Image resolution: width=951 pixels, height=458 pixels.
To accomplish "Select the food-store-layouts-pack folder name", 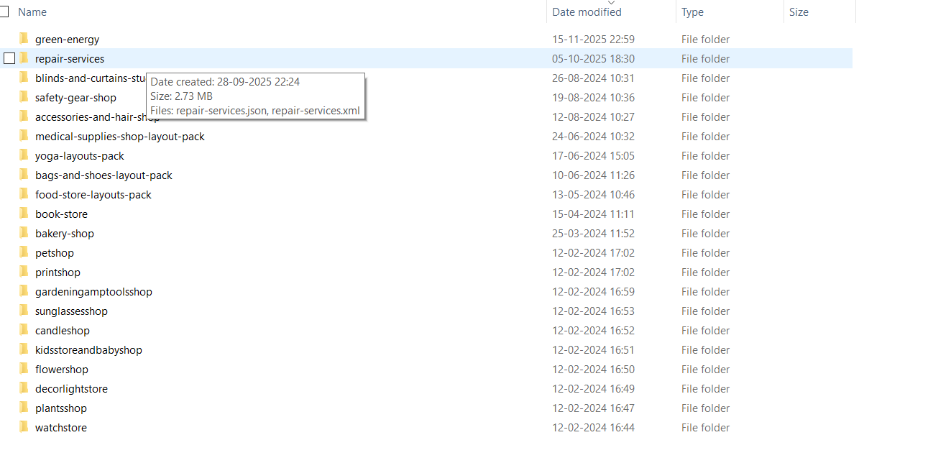I will (x=93, y=195).
